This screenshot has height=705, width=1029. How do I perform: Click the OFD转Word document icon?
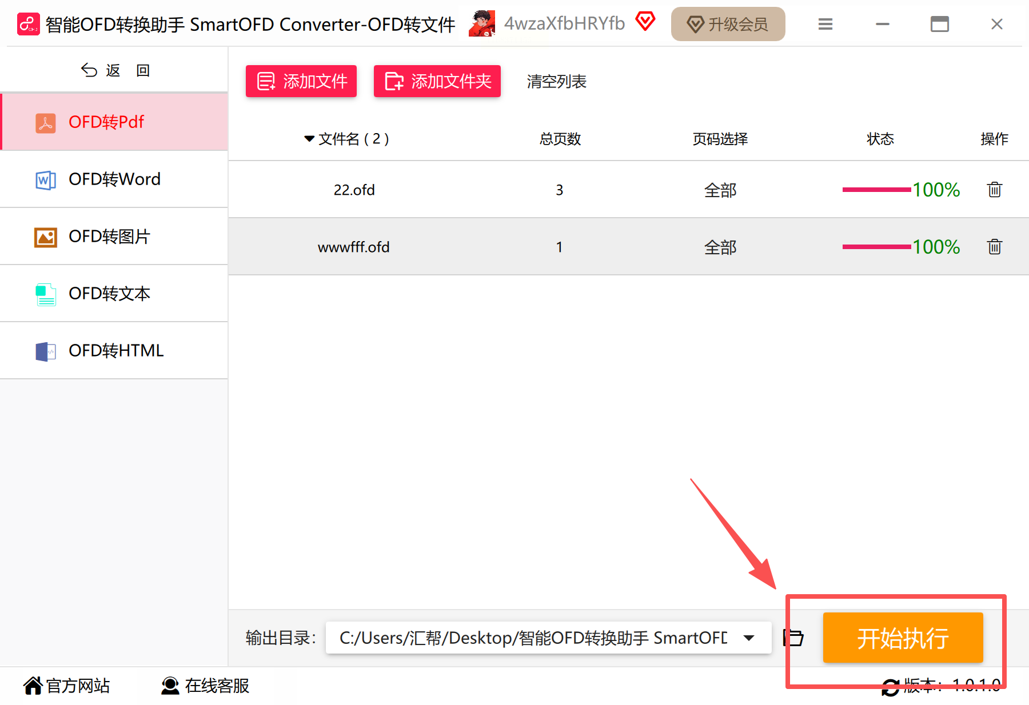pos(46,180)
